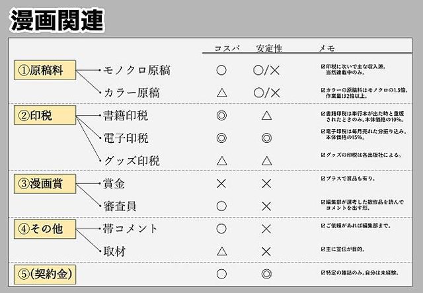Click the circle icon for モノクロ原稿 コスパ
This screenshot has width=423, height=293.
pyautogui.click(x=221, y=70)
